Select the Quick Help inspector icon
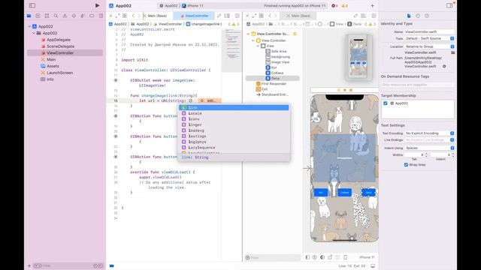 (x=427, y=16)
